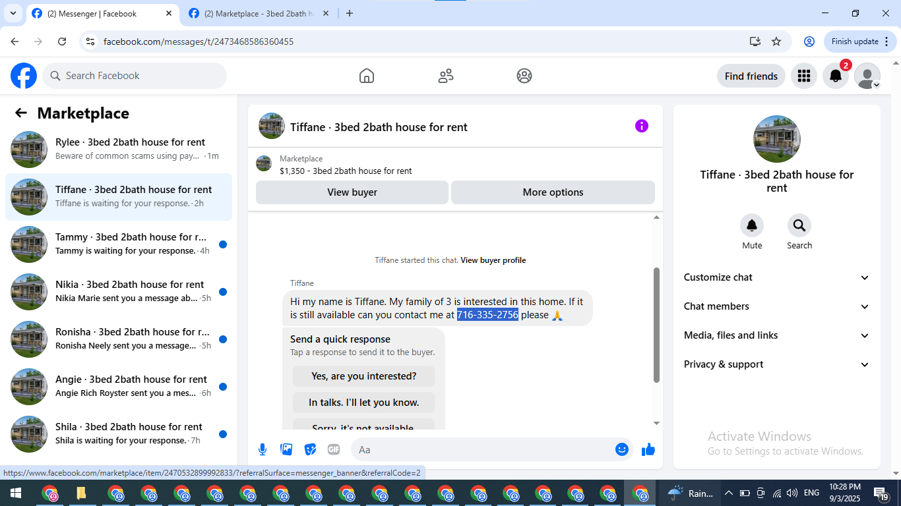
Task: Attach a photo with the image icon
Action: pos(286,449)
